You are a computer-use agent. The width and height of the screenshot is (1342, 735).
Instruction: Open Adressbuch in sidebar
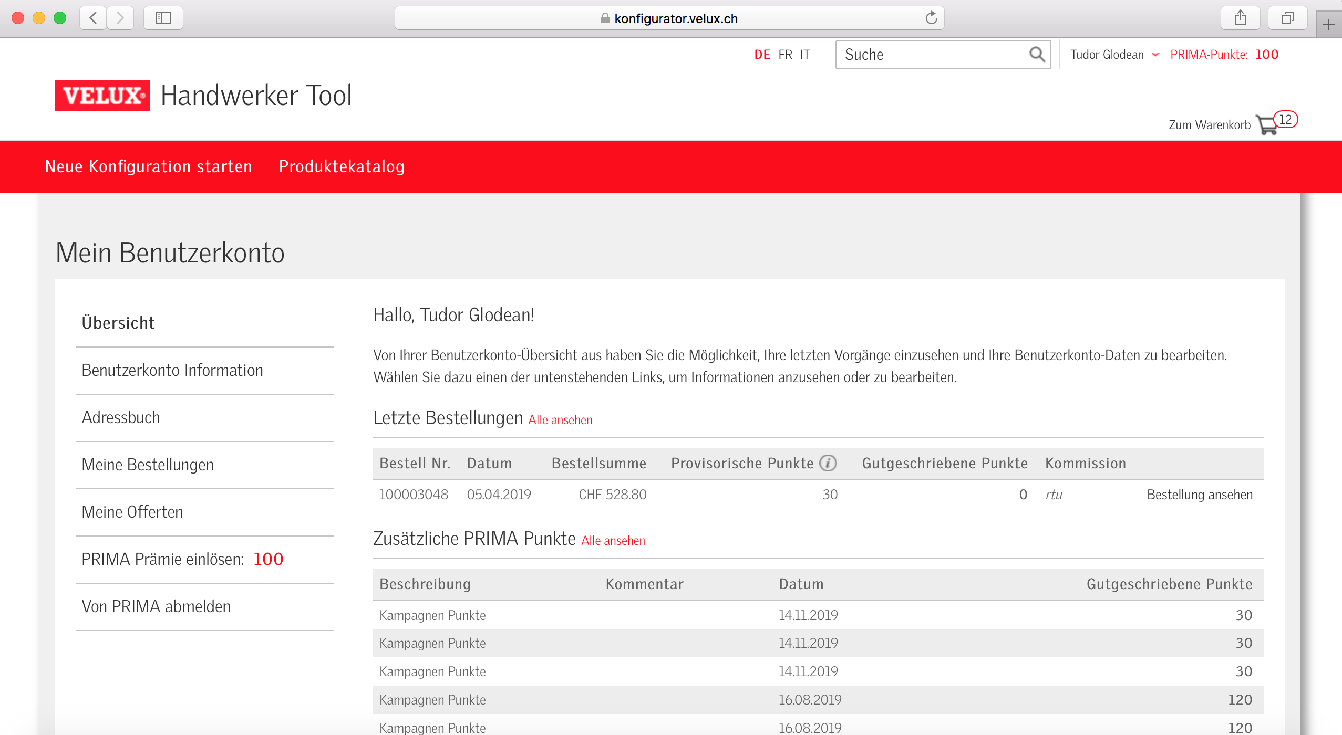121,417
